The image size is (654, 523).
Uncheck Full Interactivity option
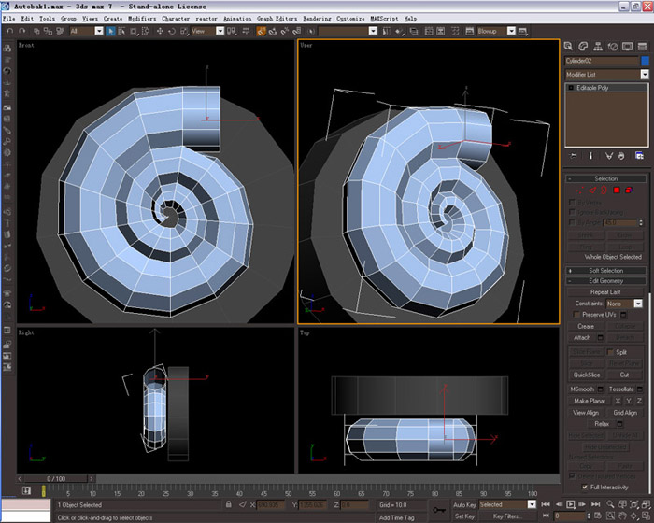[585, 488]
